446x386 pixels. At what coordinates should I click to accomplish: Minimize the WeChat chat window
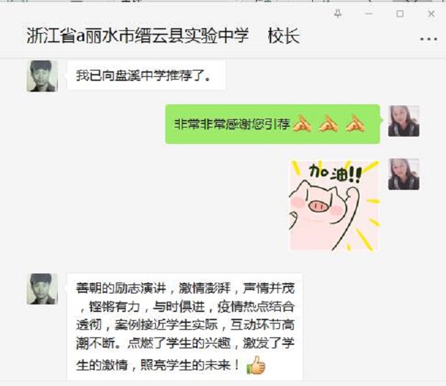tap(369, 14)
